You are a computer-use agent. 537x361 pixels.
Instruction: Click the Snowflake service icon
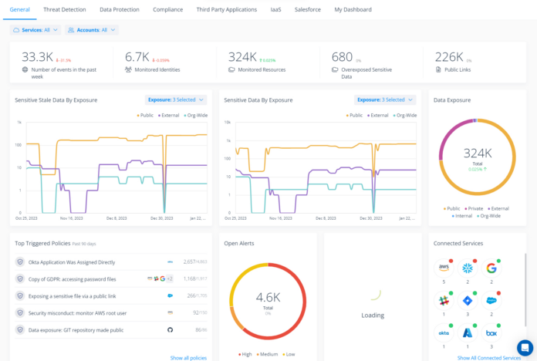[467, 269]
